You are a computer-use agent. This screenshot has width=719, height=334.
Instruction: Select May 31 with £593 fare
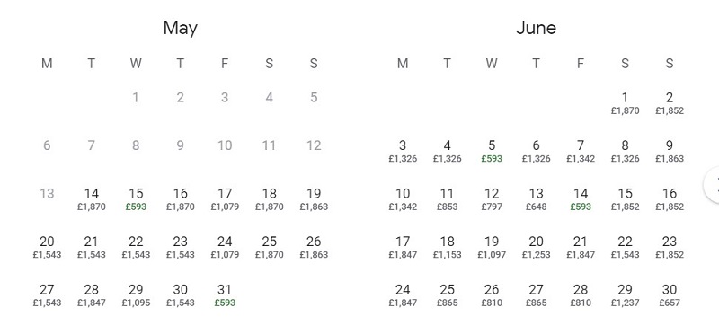(x=225, y=295)
